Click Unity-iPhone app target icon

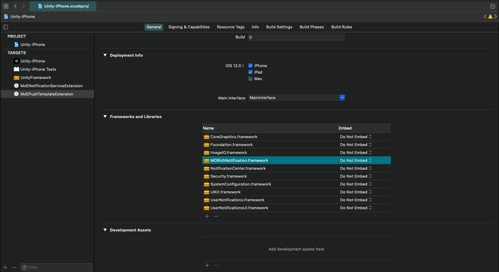click(16, 61)
